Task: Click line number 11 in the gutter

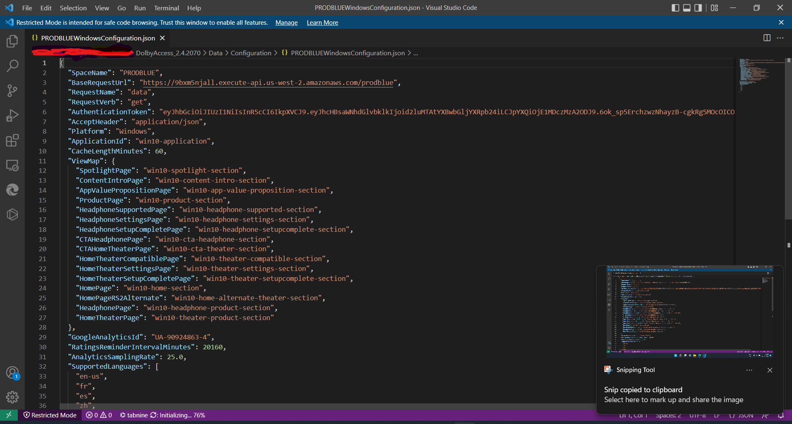Action: [x=42, y=161]
